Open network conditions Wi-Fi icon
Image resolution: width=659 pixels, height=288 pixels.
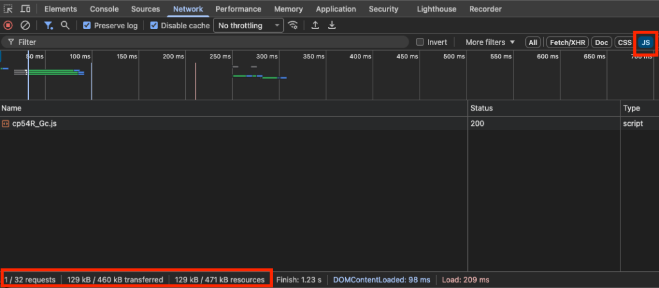point(293,25)
